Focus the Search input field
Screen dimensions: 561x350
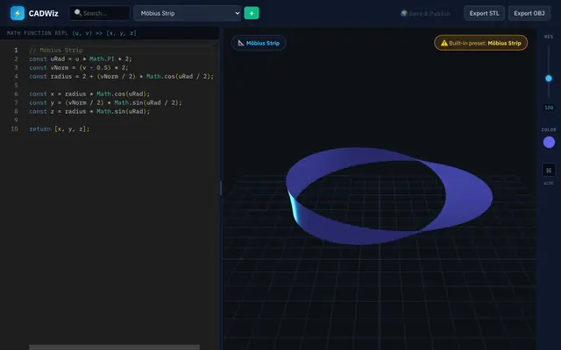(99, 13)
